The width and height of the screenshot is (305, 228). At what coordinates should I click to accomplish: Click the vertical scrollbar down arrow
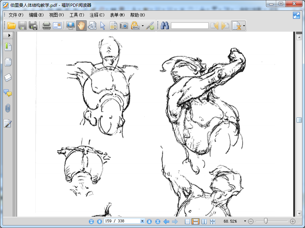coord(299,213)
